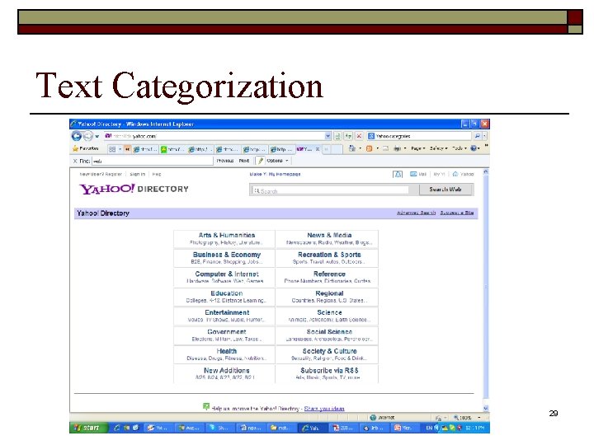Click 'Make Y! My Homepage' link
This screenshot has width=594, height=445.
click(275, 175)
